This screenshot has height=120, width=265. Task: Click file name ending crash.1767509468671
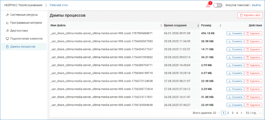click(x=102, y=33)
